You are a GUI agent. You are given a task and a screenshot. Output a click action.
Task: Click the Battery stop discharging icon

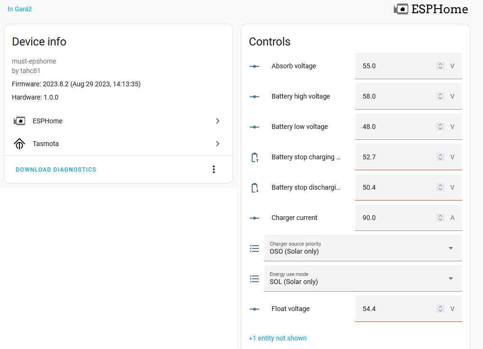click(x=255, y=188)
